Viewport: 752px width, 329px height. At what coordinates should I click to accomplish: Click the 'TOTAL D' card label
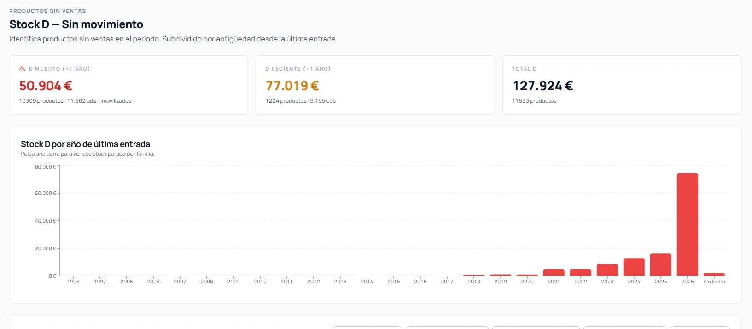tap(524, 69)
